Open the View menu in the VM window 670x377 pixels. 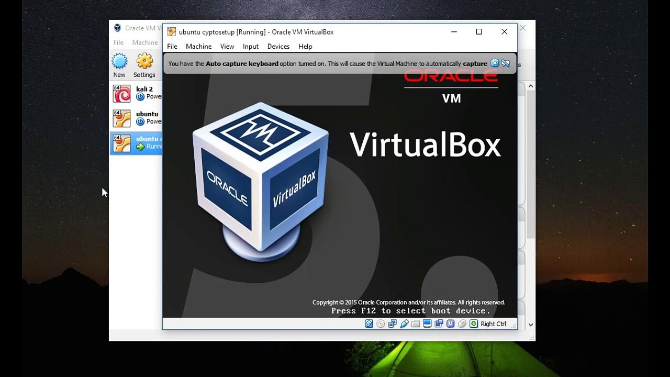pos(227,47)
